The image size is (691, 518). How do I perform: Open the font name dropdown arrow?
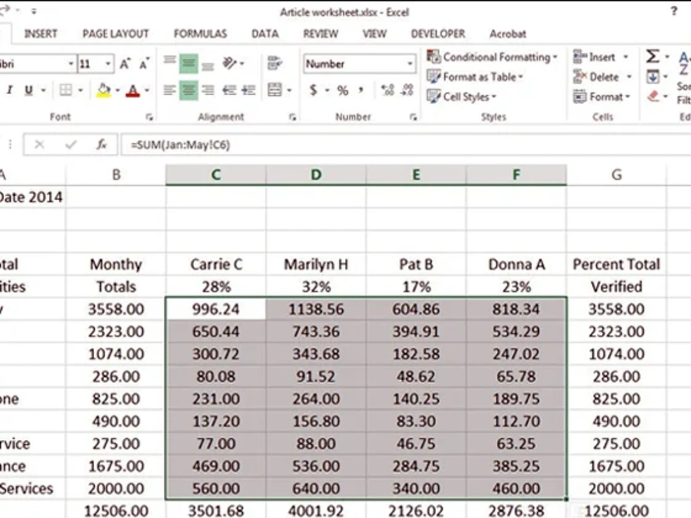tap(71, 64)
